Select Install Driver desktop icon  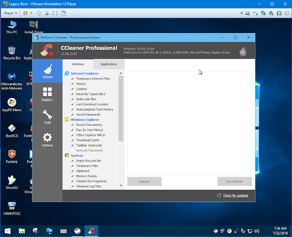[34, 27]
